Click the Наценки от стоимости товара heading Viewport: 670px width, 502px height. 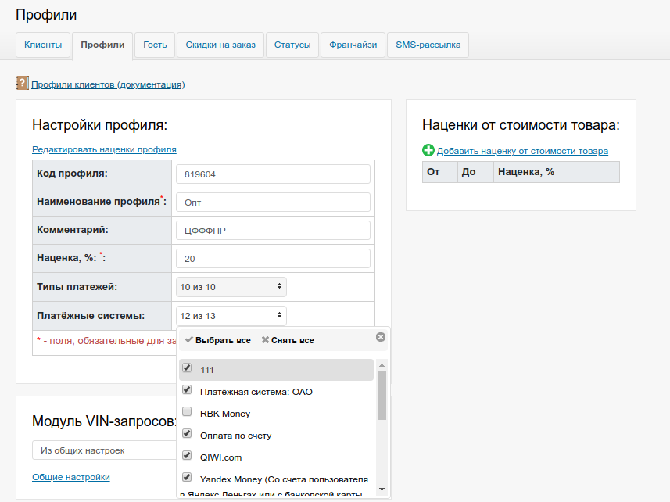click(x=521, y=125)
